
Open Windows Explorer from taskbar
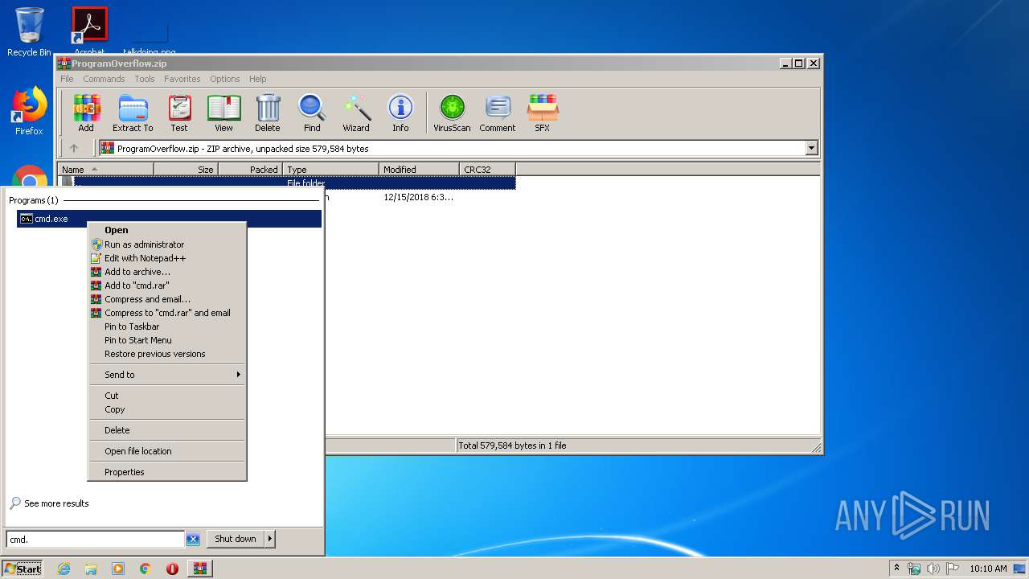click(x=91, y=569)
